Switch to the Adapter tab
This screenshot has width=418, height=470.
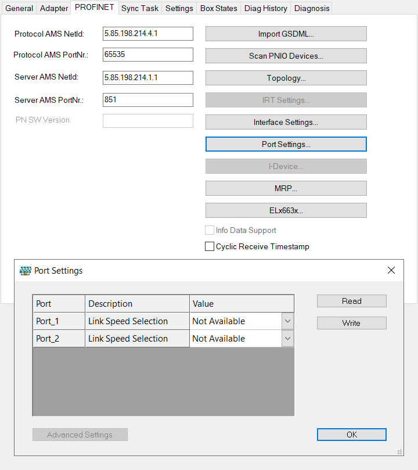[54, 8]
